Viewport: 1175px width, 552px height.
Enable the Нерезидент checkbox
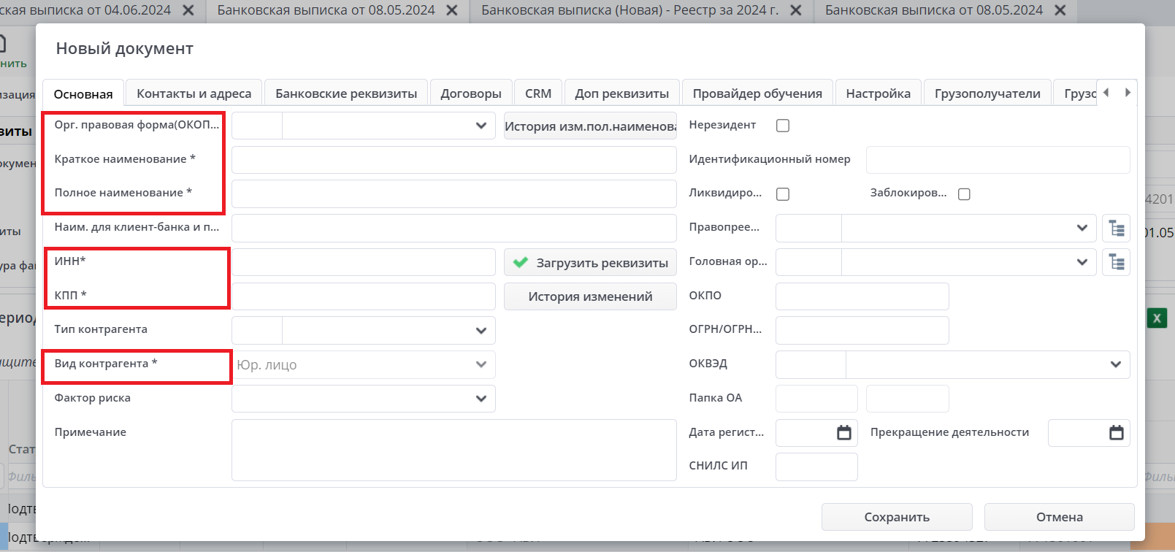pos(783,126)
